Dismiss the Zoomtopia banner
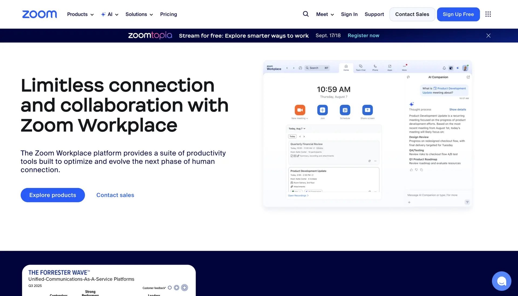 coord(488,36)
